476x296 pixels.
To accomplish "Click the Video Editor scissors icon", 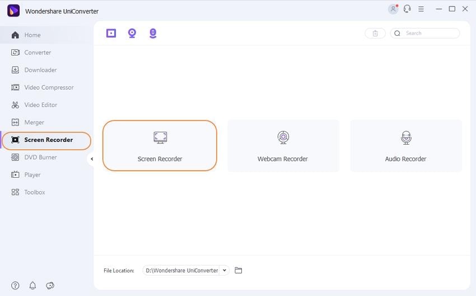I will tap(15, 105).
